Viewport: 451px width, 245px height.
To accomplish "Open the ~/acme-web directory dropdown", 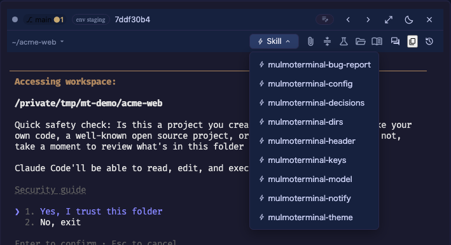I will coord(38,42).
